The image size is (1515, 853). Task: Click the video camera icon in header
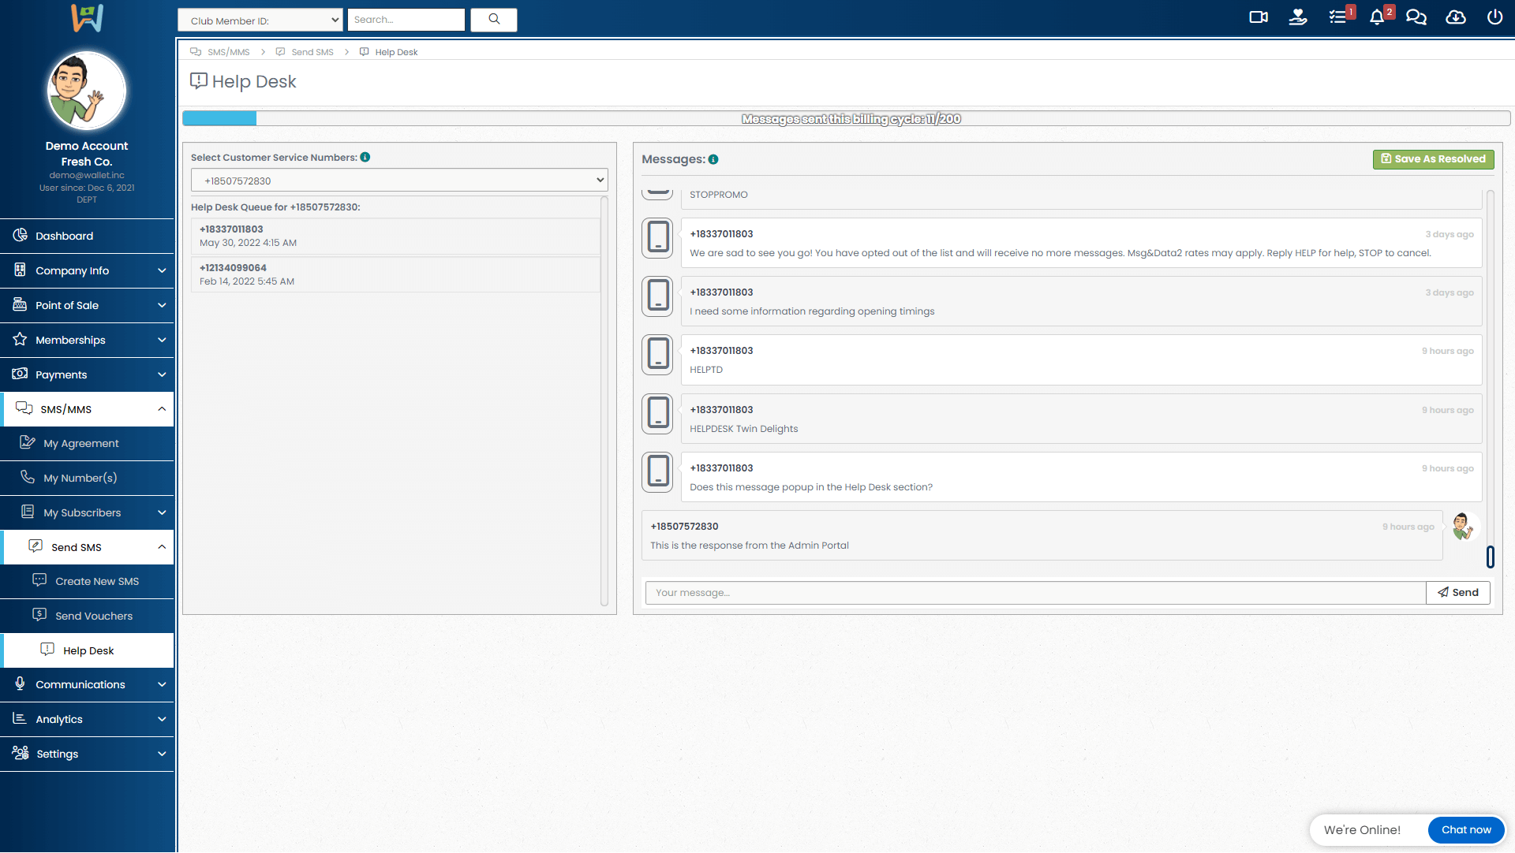point(1259,17)
